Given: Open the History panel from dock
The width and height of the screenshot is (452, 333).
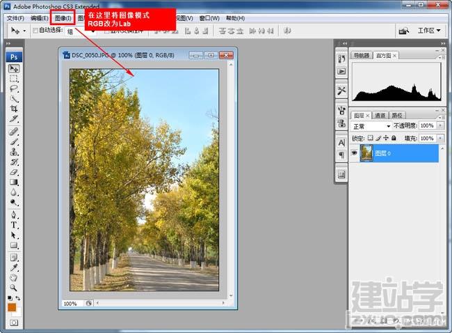Looking at the screenshot, I should [x=341, y=59].
